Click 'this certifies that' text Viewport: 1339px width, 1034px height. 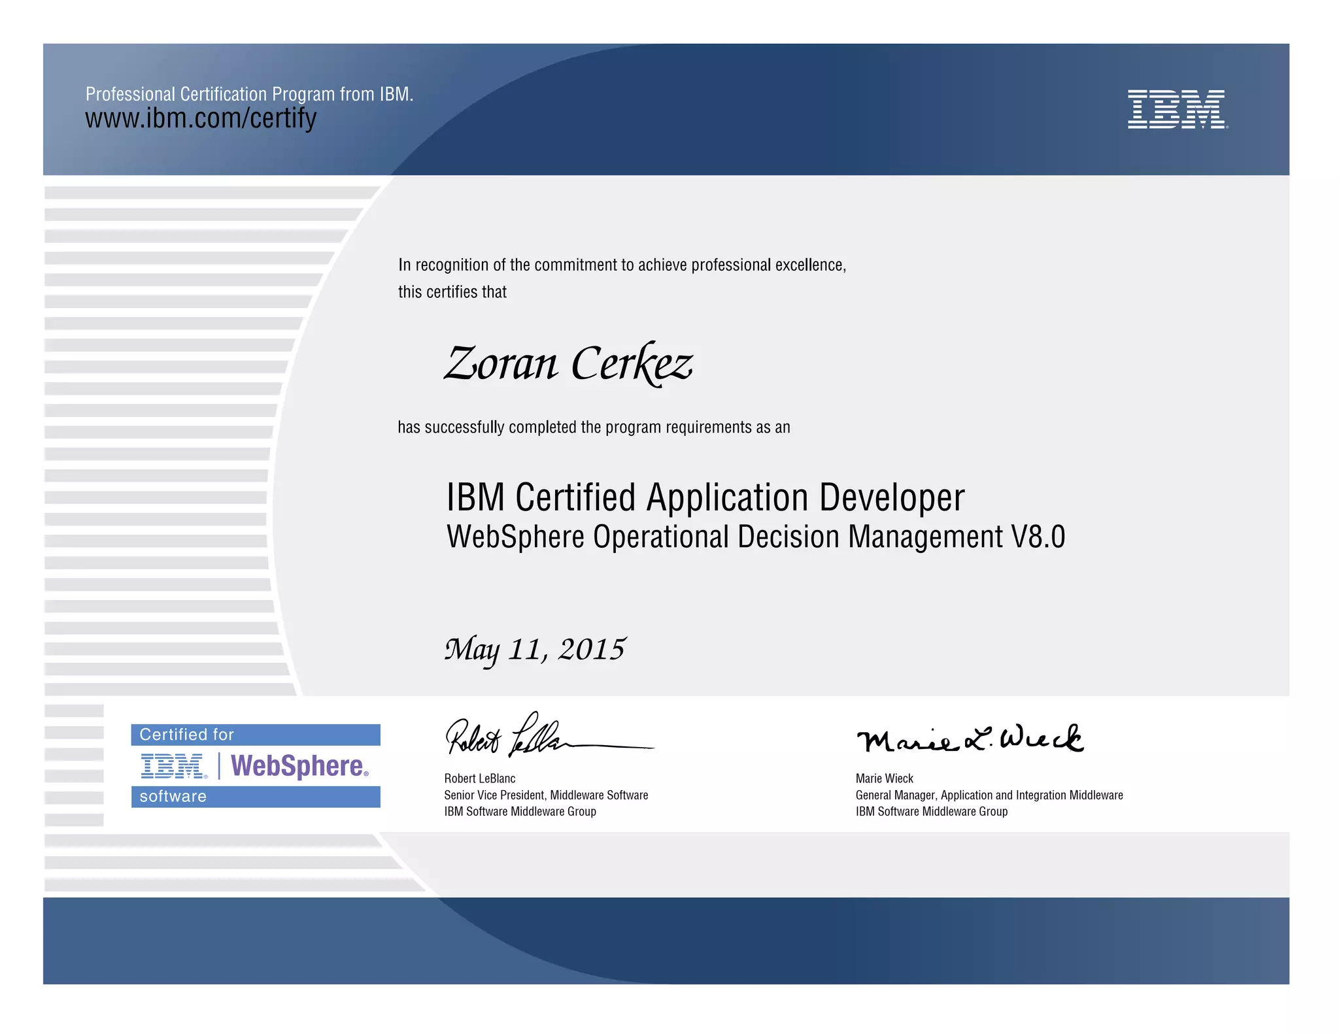(452, 292)
